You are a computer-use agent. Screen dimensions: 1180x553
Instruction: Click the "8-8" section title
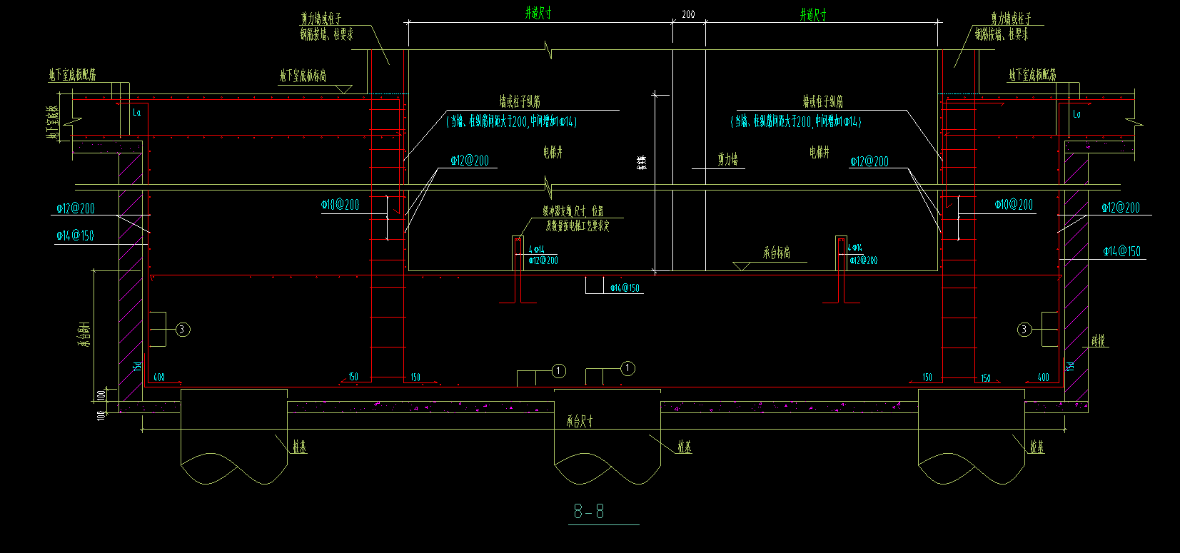tap(590, 512)
